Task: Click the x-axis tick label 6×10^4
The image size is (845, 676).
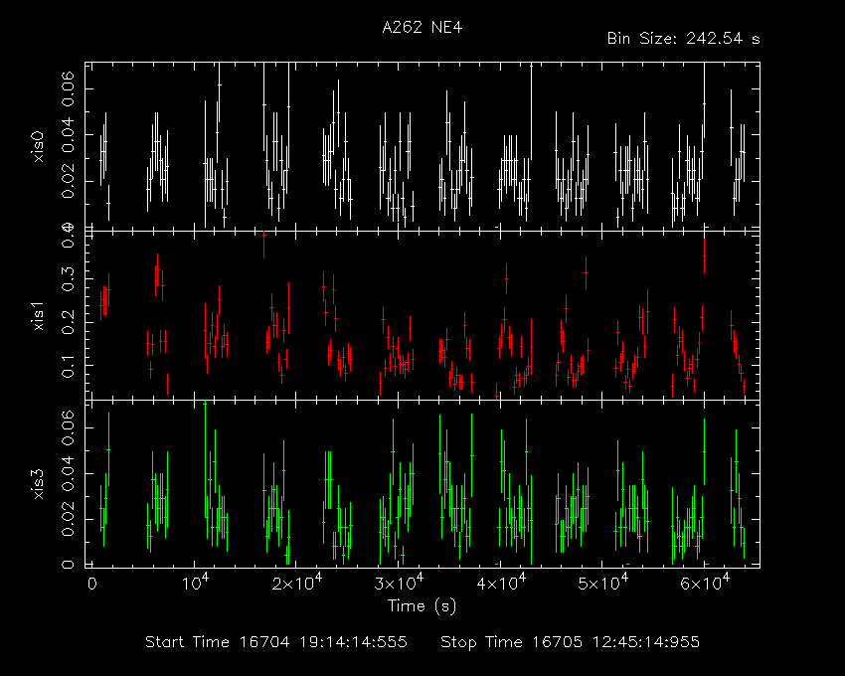Action: tap(705, 583)
